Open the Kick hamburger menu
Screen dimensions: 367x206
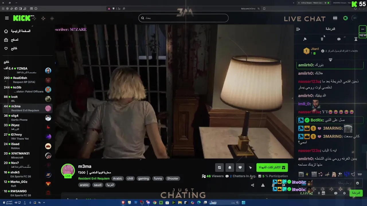coord(7,18)
